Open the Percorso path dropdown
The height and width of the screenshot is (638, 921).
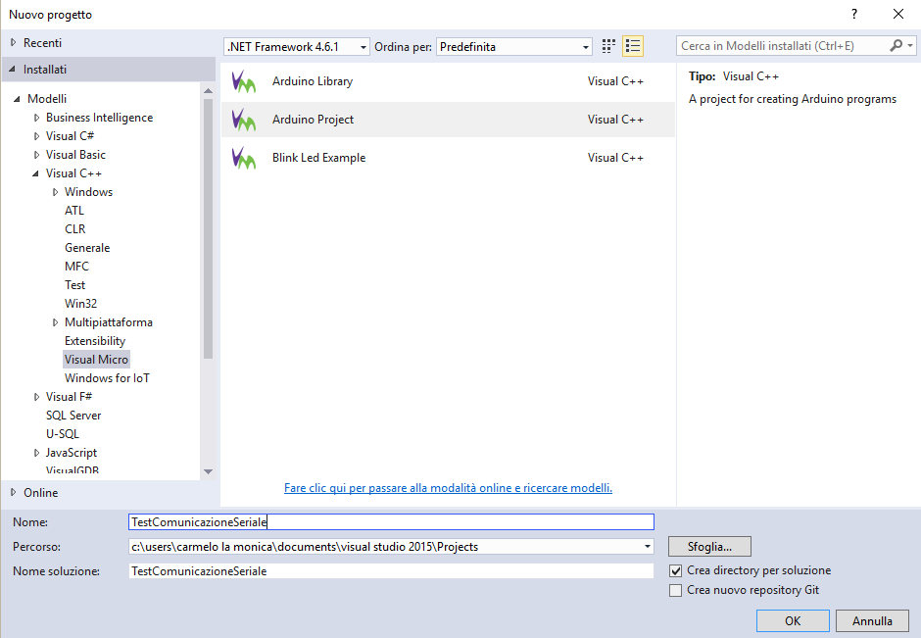pos(648,547)
